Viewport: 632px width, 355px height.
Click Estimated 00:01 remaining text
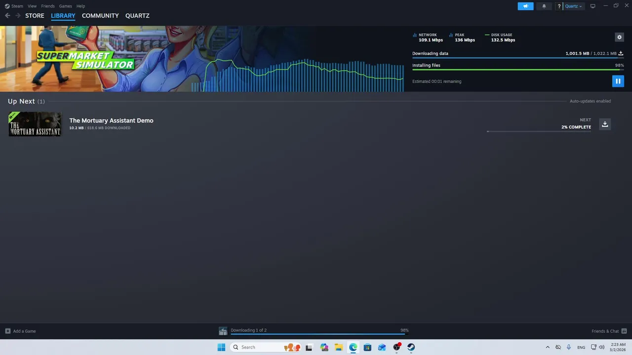tap(436, 81)
